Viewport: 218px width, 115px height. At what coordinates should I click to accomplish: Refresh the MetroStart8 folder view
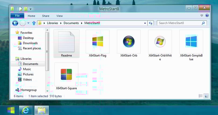tap(150, 23)
